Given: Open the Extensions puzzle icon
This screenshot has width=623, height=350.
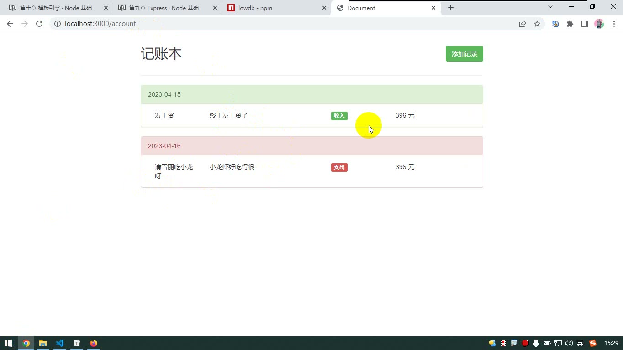Looking at the screenshot, I should (x=570, y=24).
